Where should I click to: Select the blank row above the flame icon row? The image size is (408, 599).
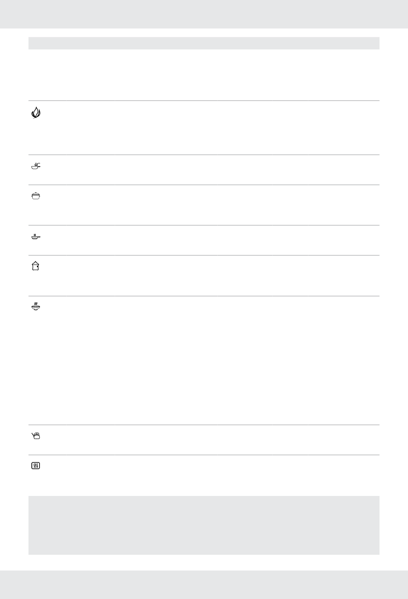(204, 75)
